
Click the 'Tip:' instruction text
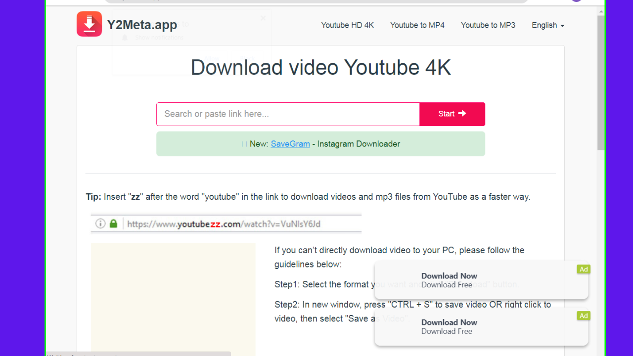tap(308, 197)
